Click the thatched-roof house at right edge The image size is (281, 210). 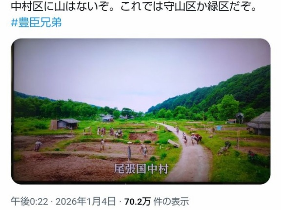pos(259,124)
